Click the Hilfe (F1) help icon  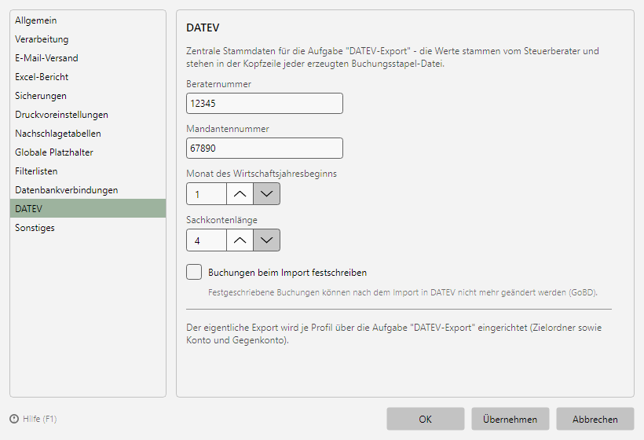click(14, 419)
